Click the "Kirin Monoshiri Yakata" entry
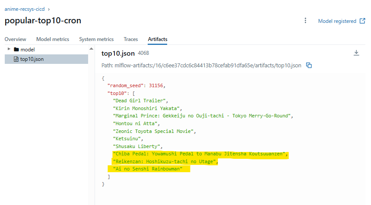 [x=146, y=108]
